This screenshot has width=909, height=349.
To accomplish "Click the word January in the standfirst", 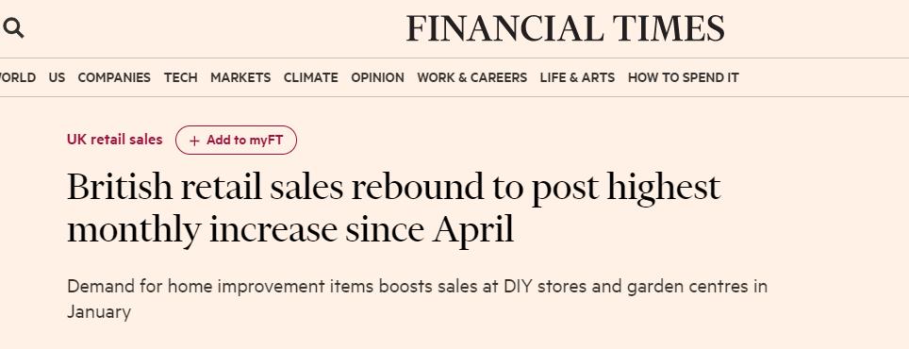I will click(x=99, y=312).
